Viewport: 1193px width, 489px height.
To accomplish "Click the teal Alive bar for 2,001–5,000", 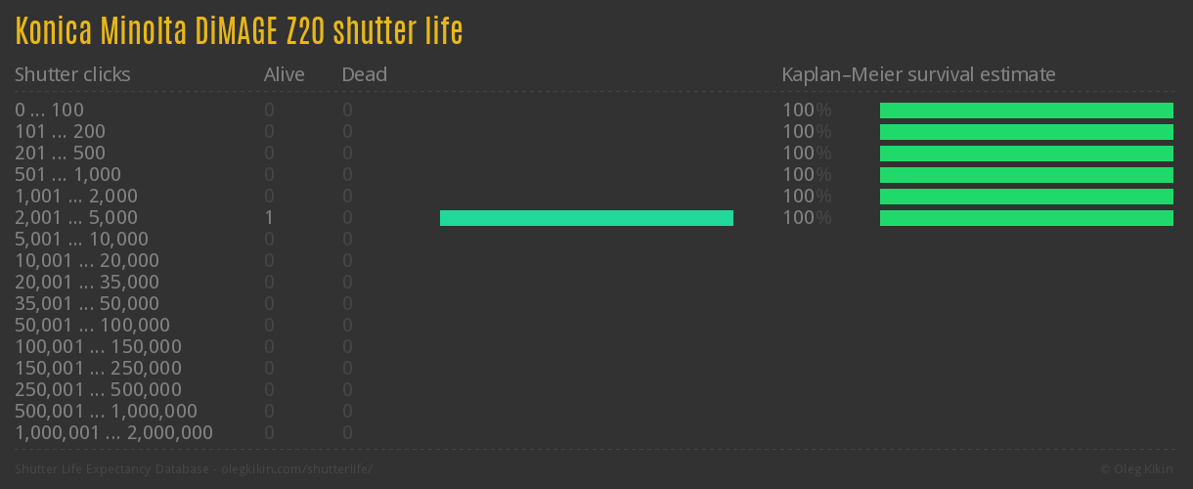I will [x=587, y=218].
